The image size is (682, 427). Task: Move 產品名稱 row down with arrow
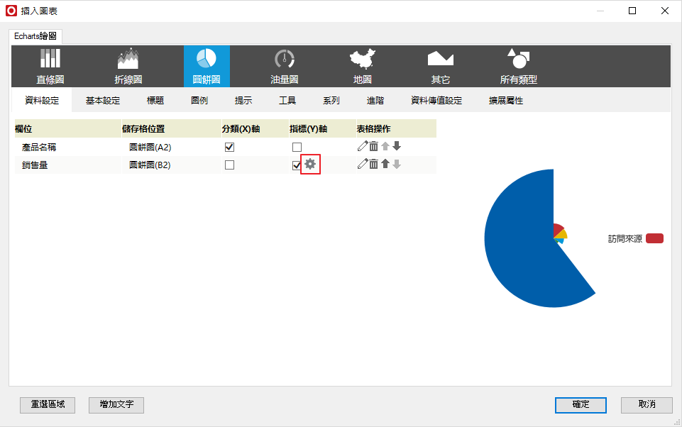click(x=397, y=147)
